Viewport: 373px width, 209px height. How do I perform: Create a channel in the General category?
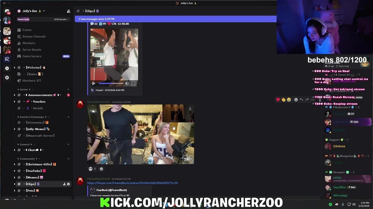click(68, 144)
